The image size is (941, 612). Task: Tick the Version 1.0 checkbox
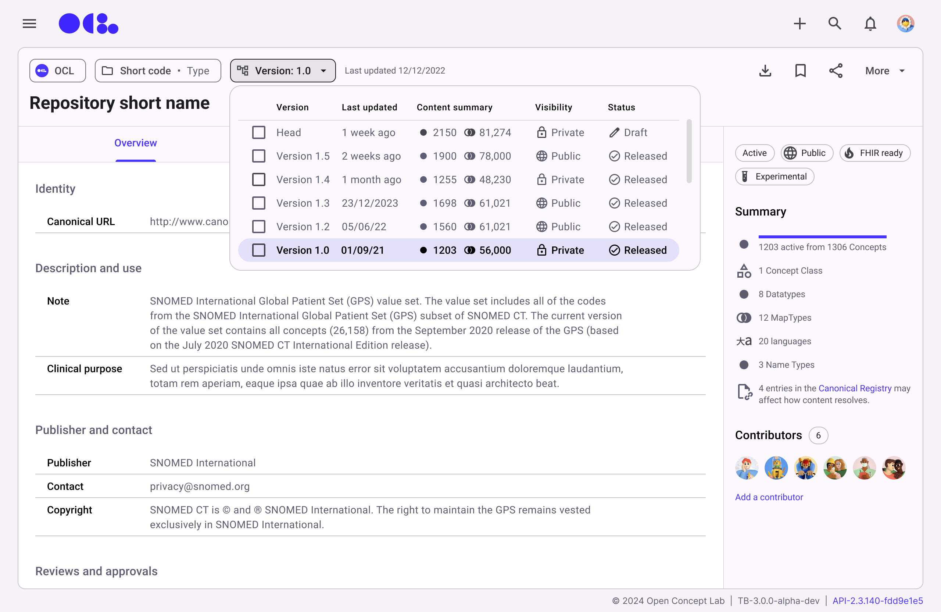[x=258, y=250]
